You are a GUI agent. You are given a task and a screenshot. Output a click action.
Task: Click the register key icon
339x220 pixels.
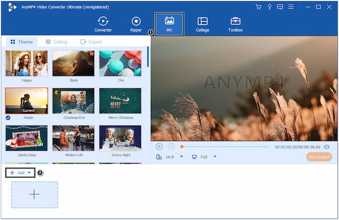coord(270,7)
